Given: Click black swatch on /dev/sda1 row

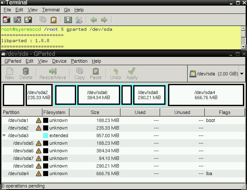Looking at the screenshot, I should (46, 120).
